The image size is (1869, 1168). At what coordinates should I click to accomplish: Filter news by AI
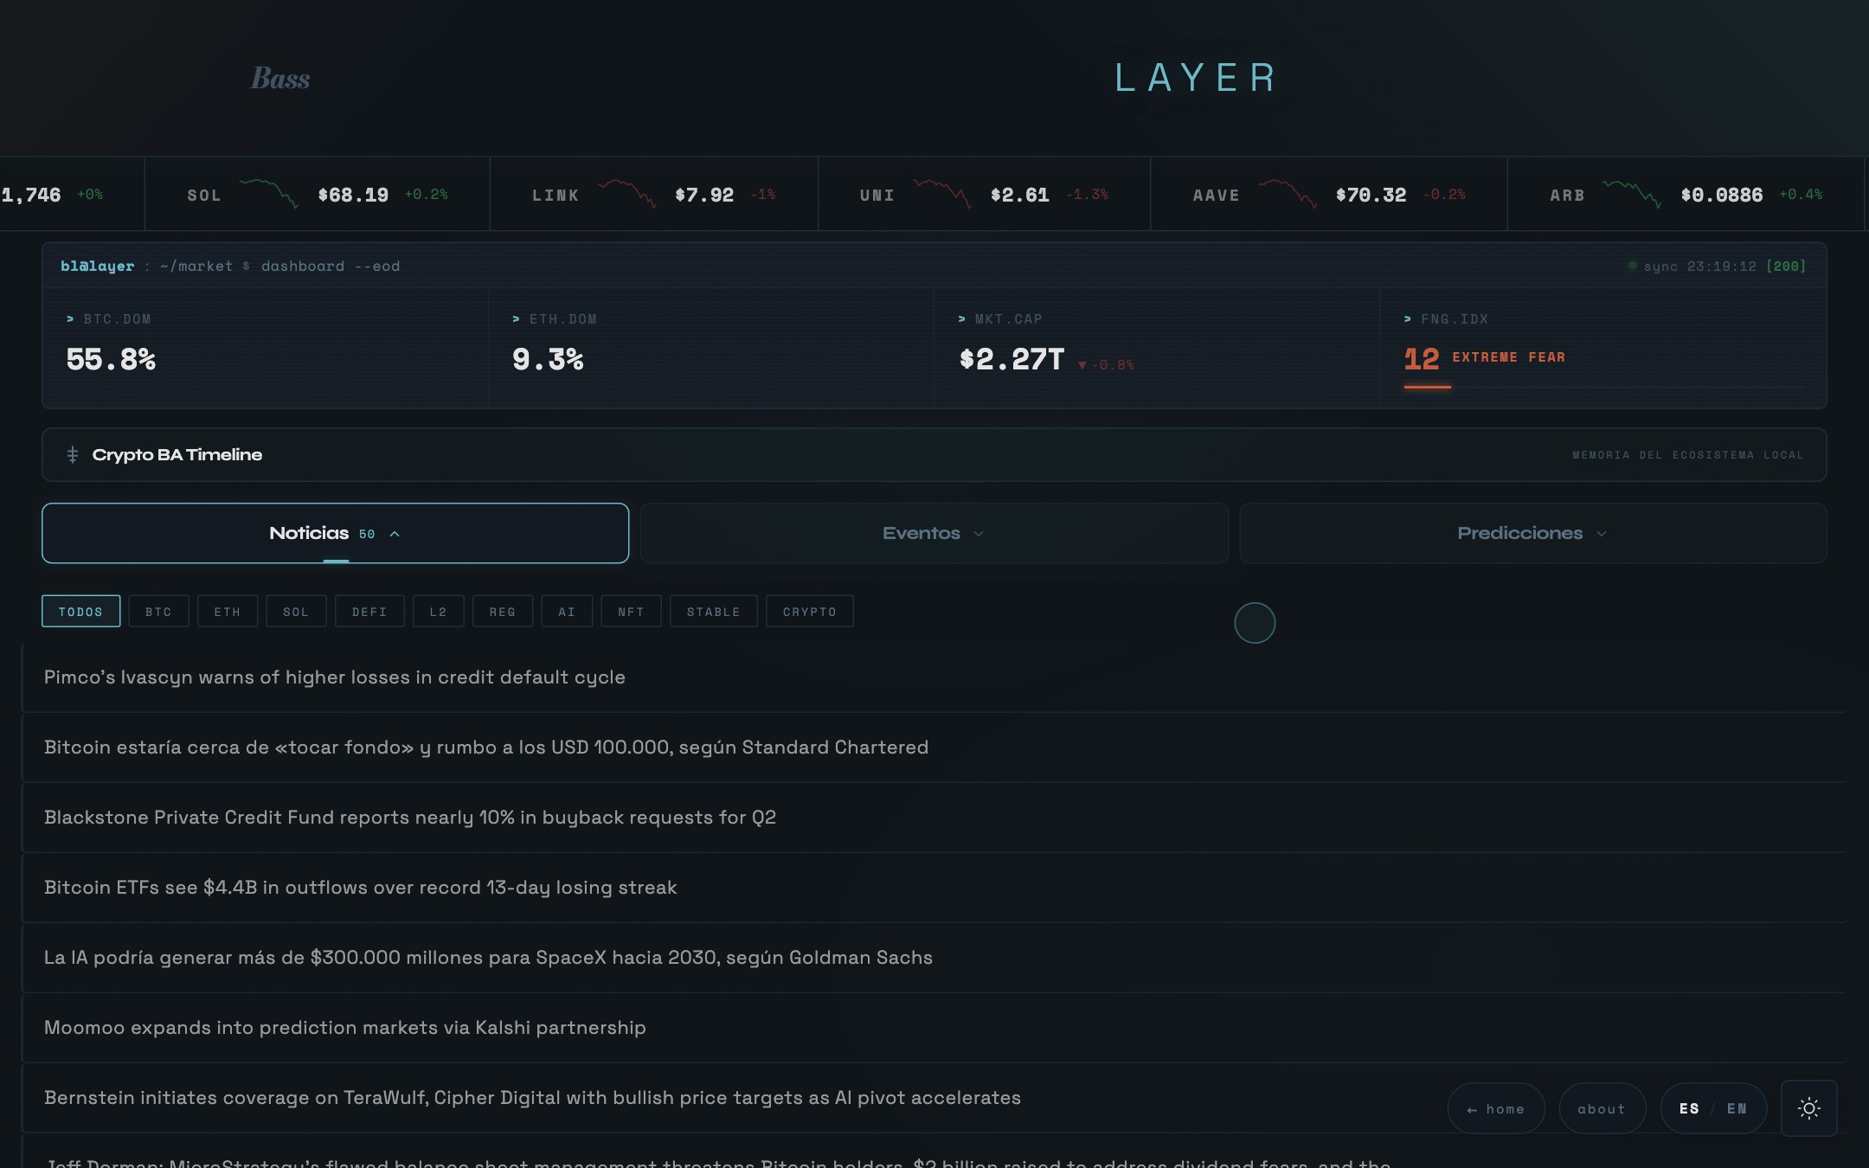click(x=567, y=611)
